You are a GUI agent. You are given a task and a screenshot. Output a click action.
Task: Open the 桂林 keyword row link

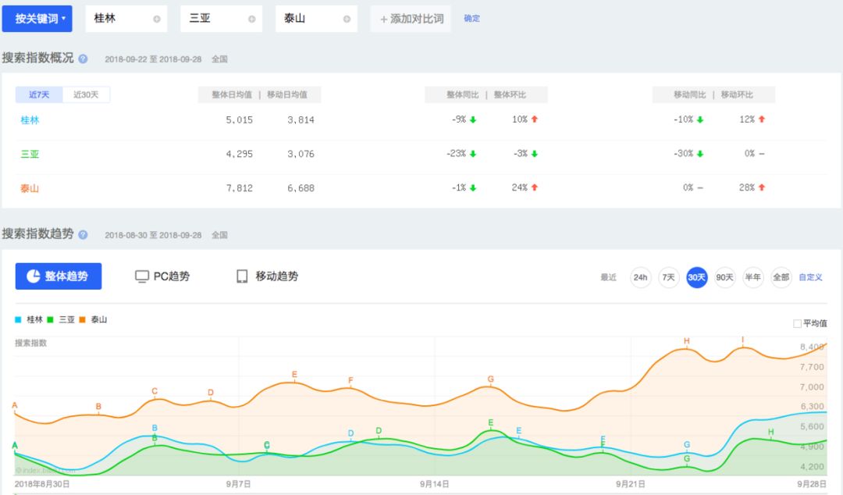point(30,120)
